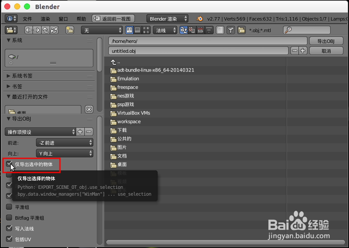Open the Blender 渲染 engine dropdown

[167, 19]
